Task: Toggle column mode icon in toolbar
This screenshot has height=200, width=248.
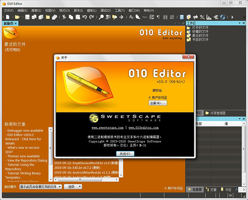Action: point(165,17)
